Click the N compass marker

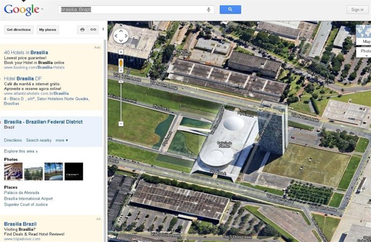point(121,25)
